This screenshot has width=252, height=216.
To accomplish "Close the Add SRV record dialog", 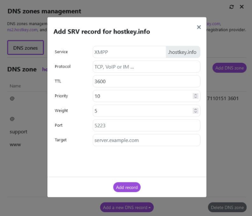I will click(x=199, y=27).
